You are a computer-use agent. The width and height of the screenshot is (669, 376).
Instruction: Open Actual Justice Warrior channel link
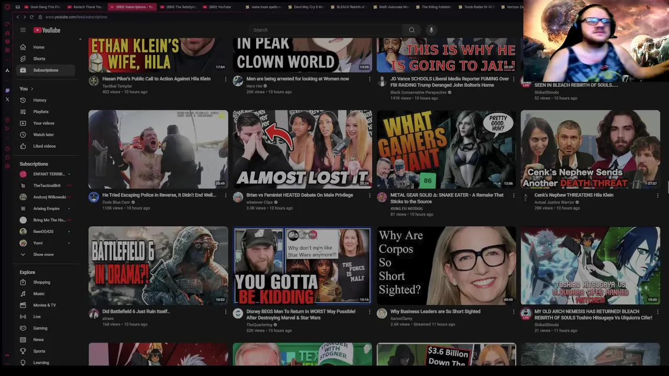(555, 202)
